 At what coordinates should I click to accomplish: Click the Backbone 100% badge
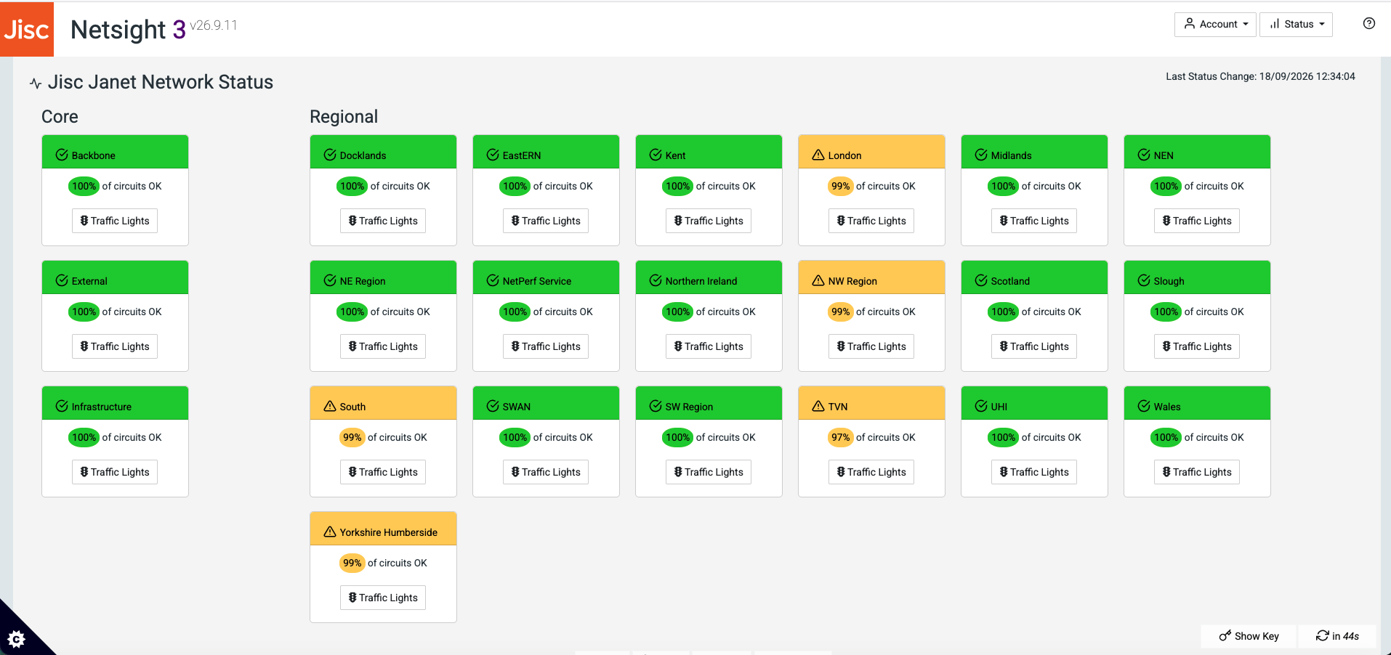[x=84, y=186]
